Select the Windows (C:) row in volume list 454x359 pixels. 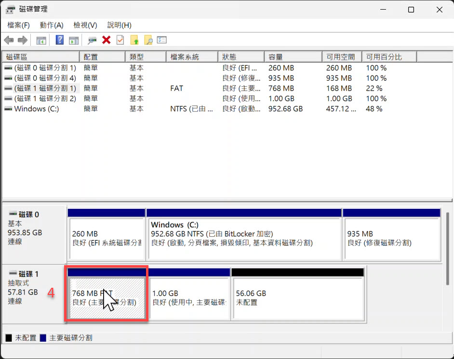coord(37,109)
